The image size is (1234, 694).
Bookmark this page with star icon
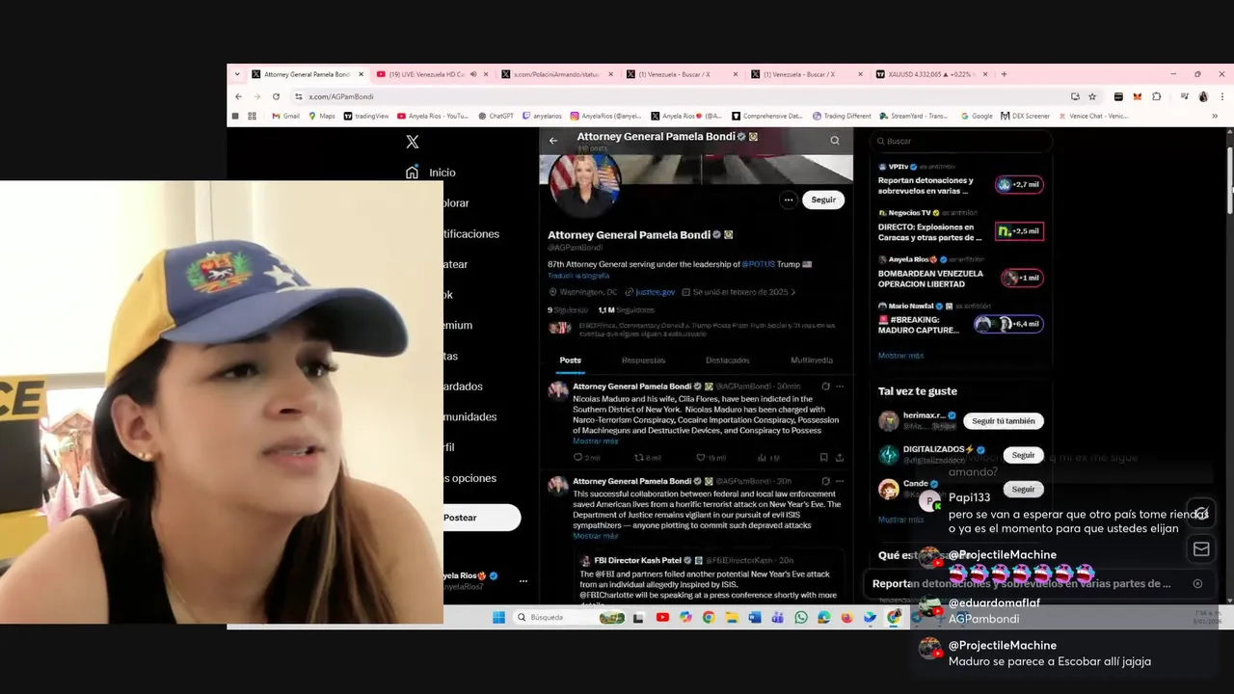pyautogui.click(x=1092, y=96)
